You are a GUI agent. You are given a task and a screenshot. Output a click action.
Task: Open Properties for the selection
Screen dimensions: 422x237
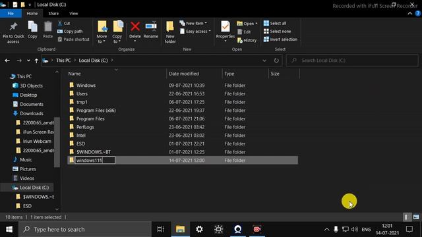click(226, 32)
